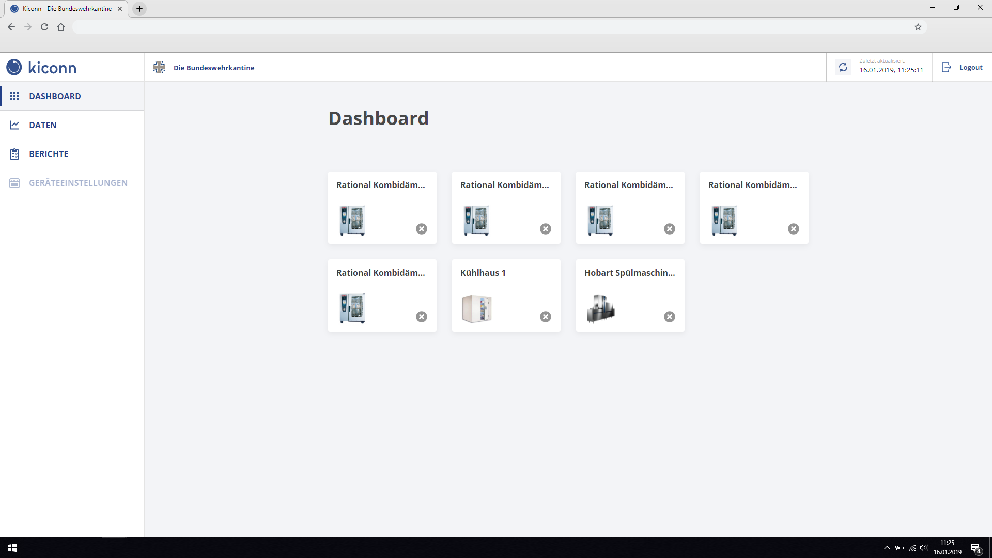Click the Bundeswehr iron cross icon

tap(159, 67)
